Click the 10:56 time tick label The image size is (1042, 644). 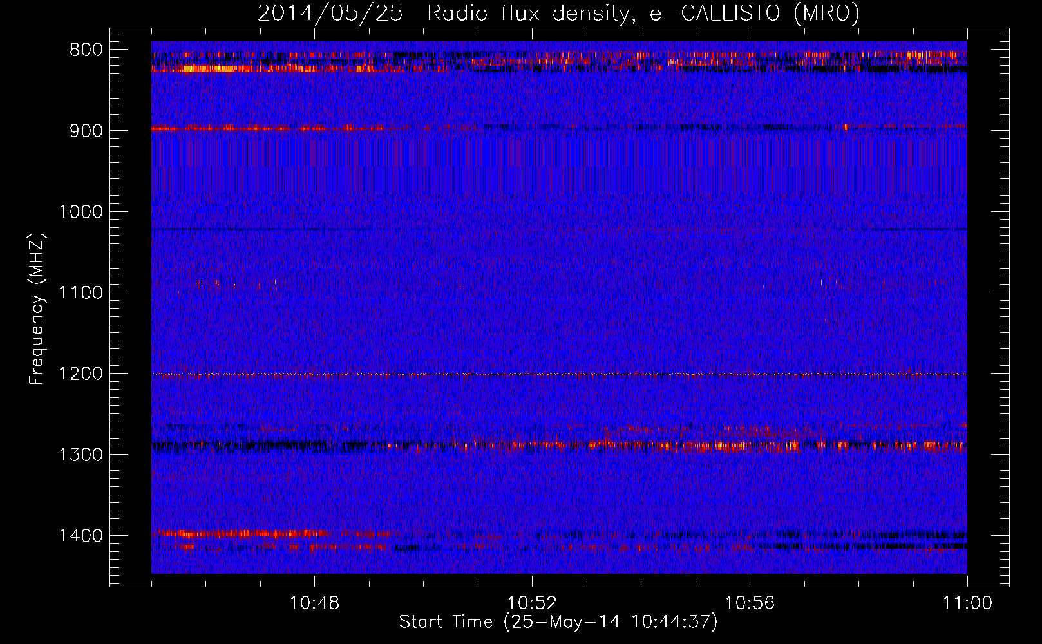[x=750, y=603]
